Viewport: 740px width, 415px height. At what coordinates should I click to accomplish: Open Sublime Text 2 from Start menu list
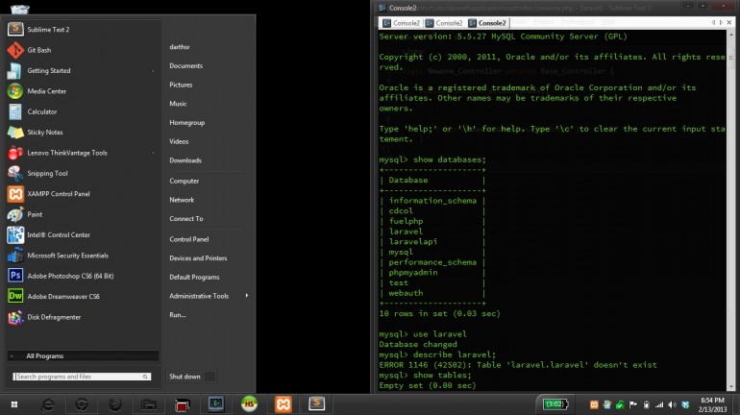[83, 29]
